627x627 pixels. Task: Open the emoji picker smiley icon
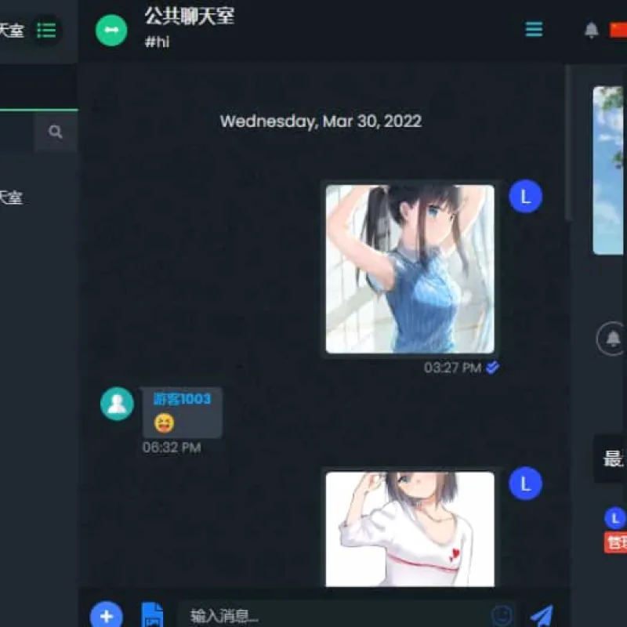[502, 615]
